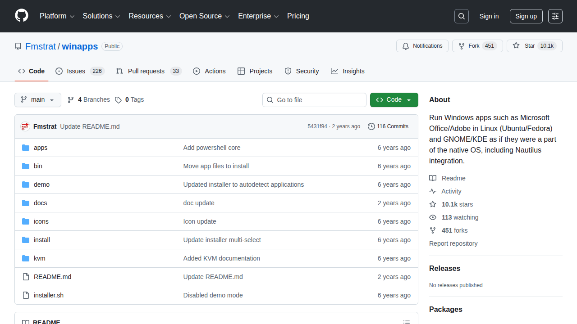The height and width of the screenshot is (324, 577).
Task: Click the GitHub logo icon
Action: pos(21,16)
